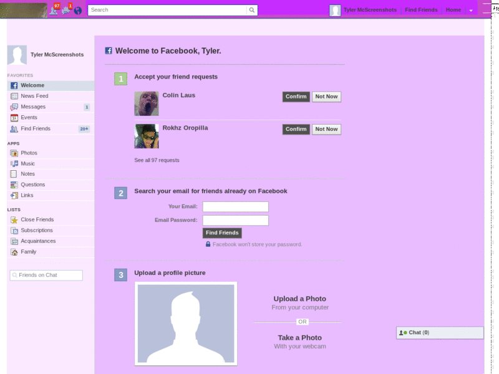499x374 pixels.
Task: Click the Music note icon
Action: pyautogui.click(x=14, y=164)
